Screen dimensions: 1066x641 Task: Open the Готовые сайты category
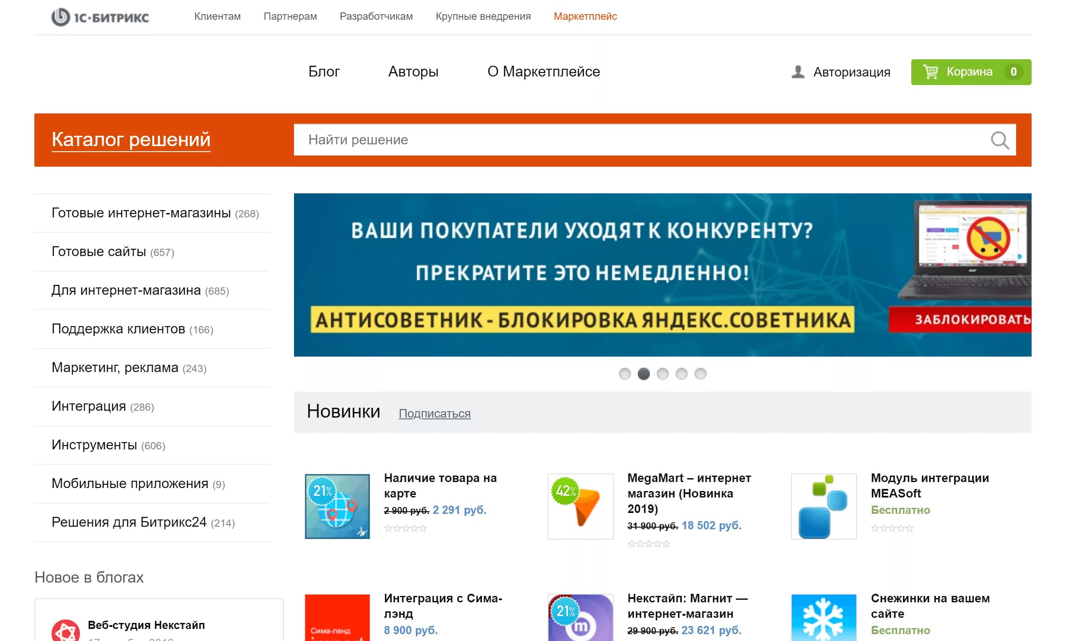(x=98, y=251)
